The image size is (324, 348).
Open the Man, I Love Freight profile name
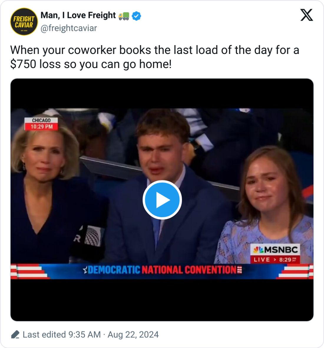[x=78, y=15]
